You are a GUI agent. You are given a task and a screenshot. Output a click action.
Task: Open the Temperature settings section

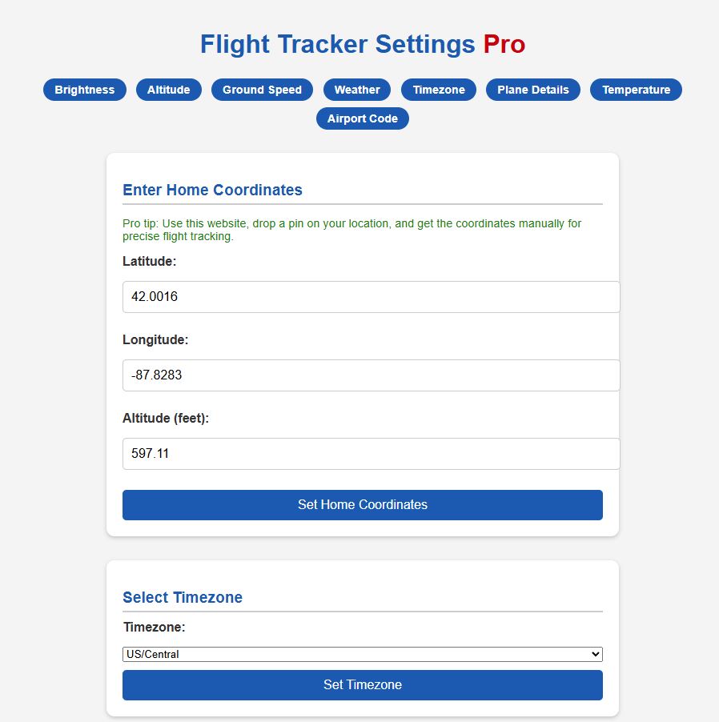[x=636, y=90]
